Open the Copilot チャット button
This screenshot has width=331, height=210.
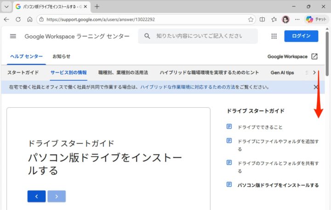coord(316,20)
